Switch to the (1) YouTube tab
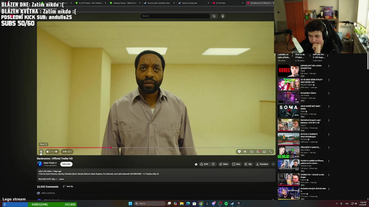The width and height of the screenshot is (369, 207). tap(227, 3)
